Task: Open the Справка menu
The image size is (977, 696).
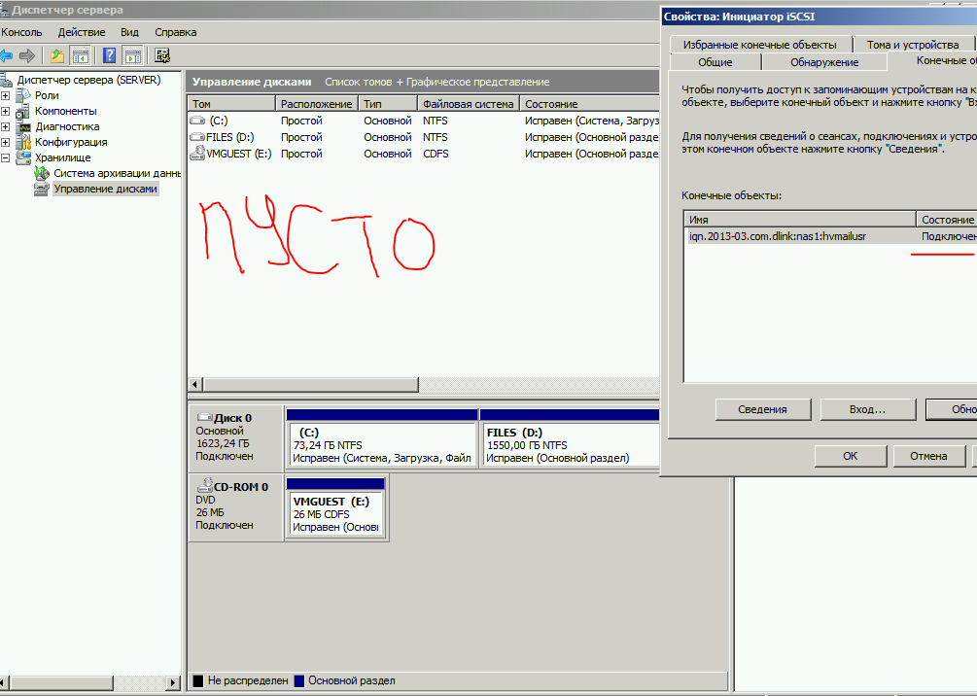Action: [176, 32]
